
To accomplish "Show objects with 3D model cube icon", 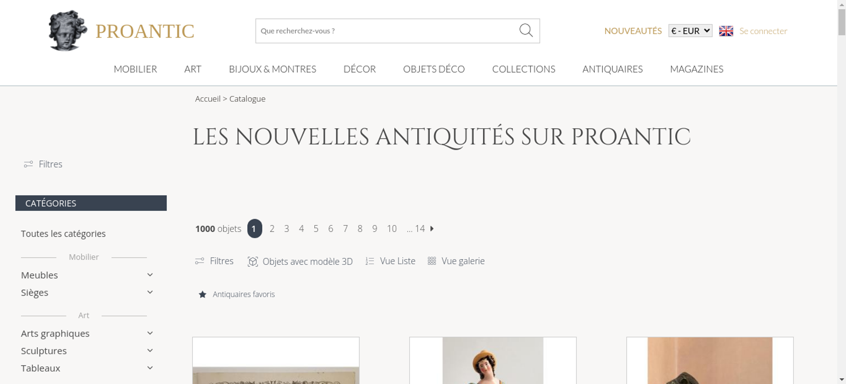I will point(253,261).
